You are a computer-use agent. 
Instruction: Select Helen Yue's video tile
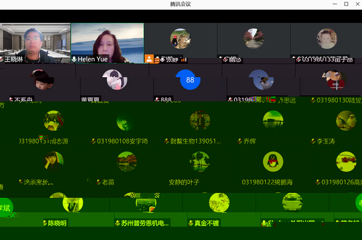108,43
